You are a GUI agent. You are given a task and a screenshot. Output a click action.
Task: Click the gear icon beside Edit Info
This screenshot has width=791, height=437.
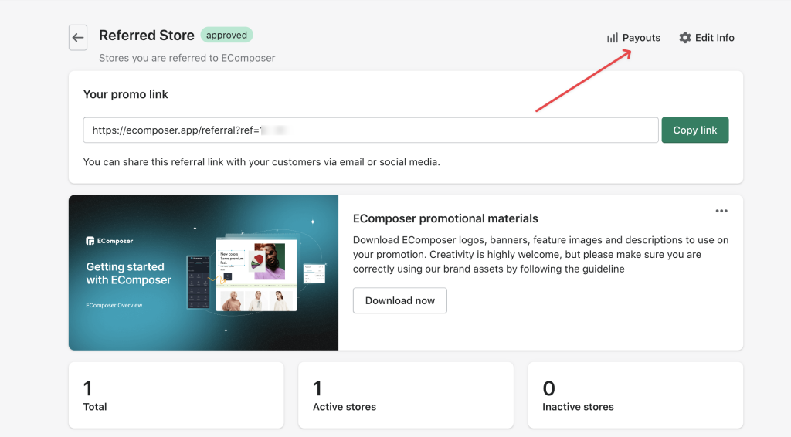tap(684, 38)
